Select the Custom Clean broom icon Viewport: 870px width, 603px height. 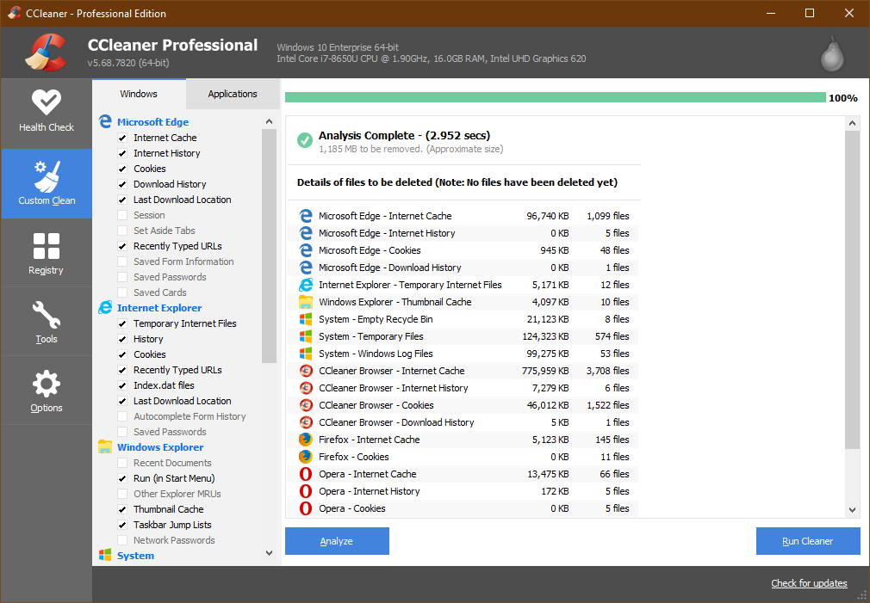click(x=47, y=177)
